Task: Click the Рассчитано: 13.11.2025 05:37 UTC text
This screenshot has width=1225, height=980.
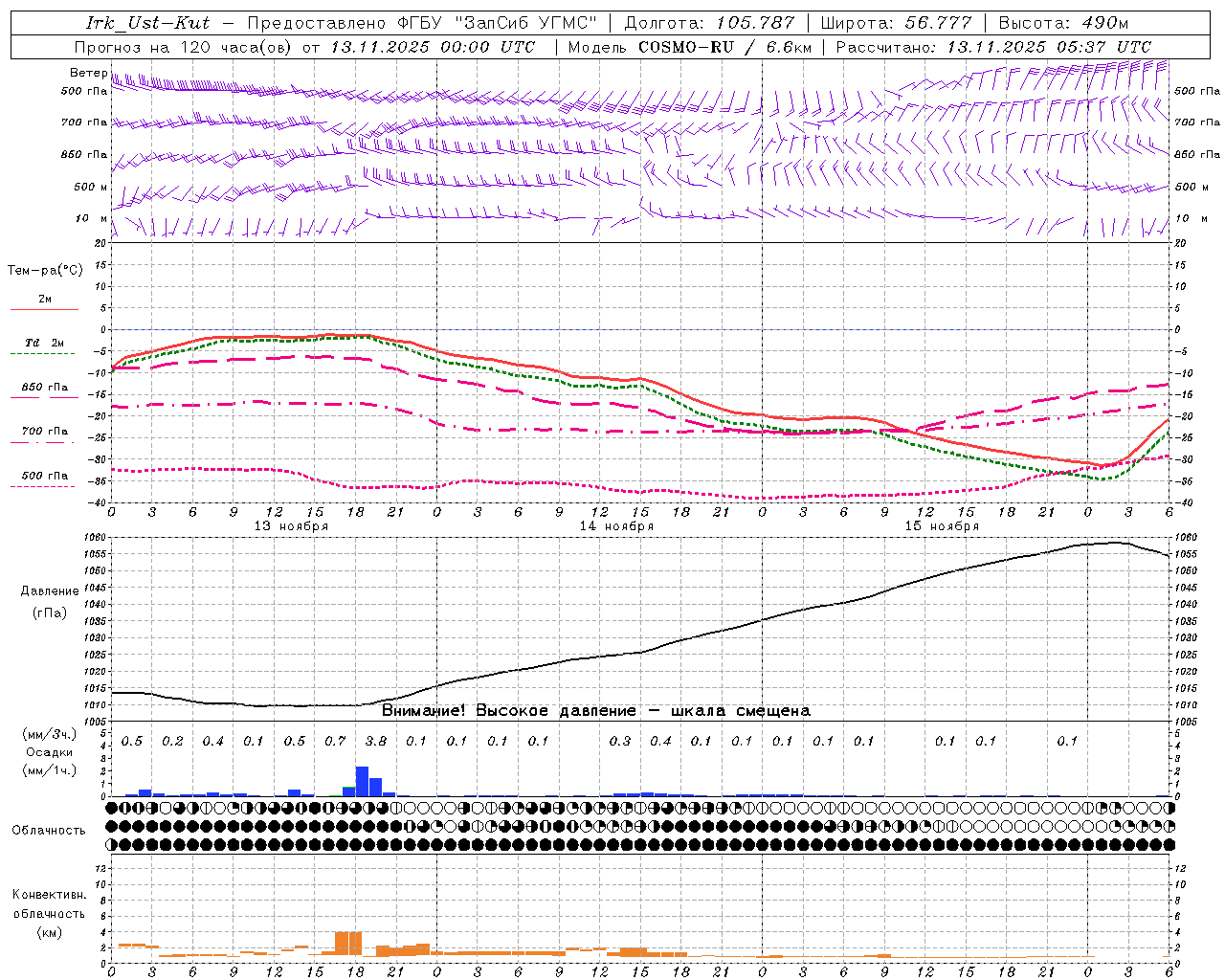Action: pyautogui.click(x=993, y=46)
